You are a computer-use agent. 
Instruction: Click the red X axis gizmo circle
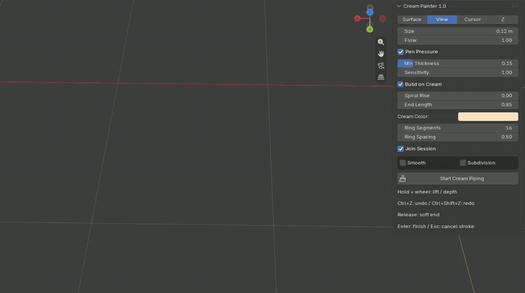click(357, 19)
